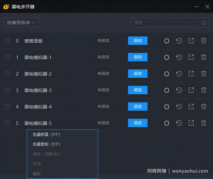Viewport: 213px width, 179px height.
Task: Click 未启动 status of 雷电模拟器-3
Action: point(103,90)
